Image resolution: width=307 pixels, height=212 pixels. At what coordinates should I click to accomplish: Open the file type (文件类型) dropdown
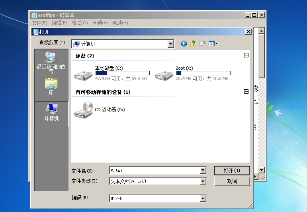203,181
